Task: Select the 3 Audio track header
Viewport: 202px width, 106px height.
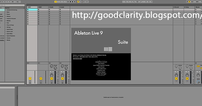Action: (x=54, y=7)
